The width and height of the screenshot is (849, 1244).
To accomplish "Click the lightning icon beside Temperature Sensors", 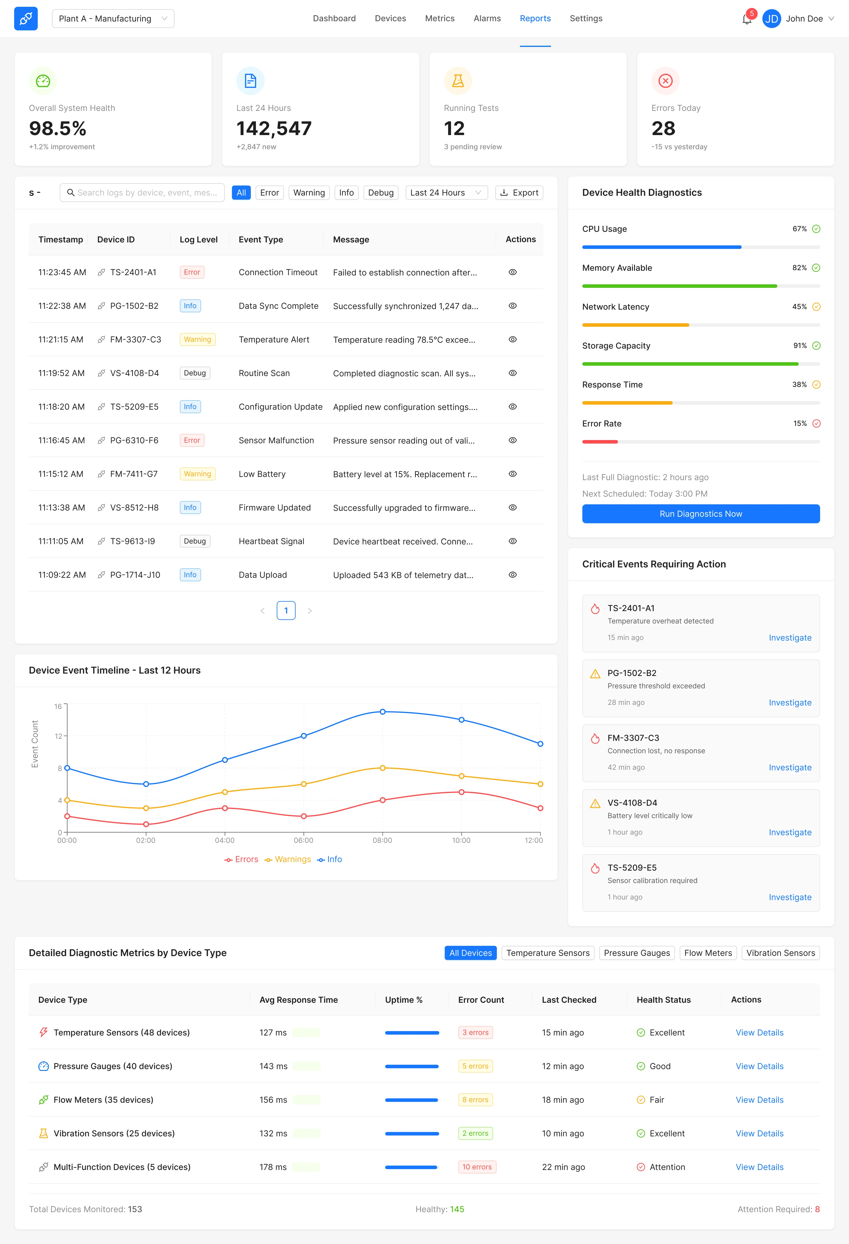I will (43, 1032).
